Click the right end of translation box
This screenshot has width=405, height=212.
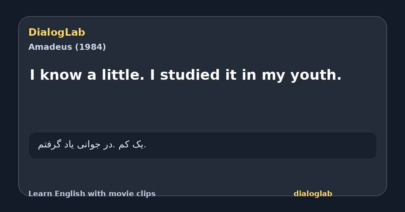(x=368, y=145)
